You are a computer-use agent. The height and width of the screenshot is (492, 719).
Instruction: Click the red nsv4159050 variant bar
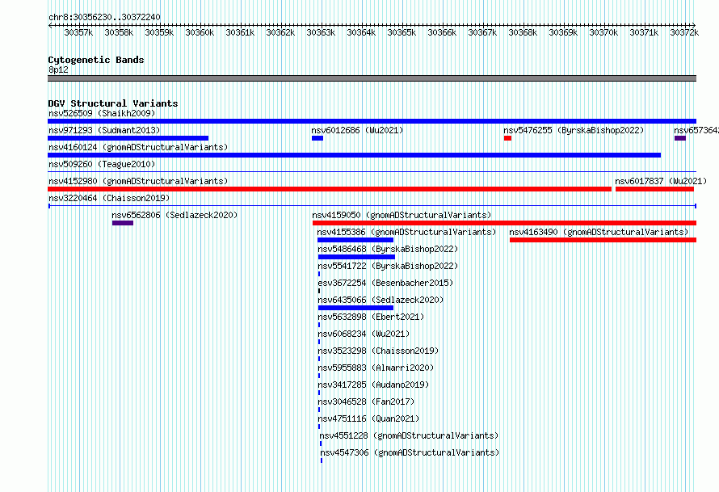(504, 223)
